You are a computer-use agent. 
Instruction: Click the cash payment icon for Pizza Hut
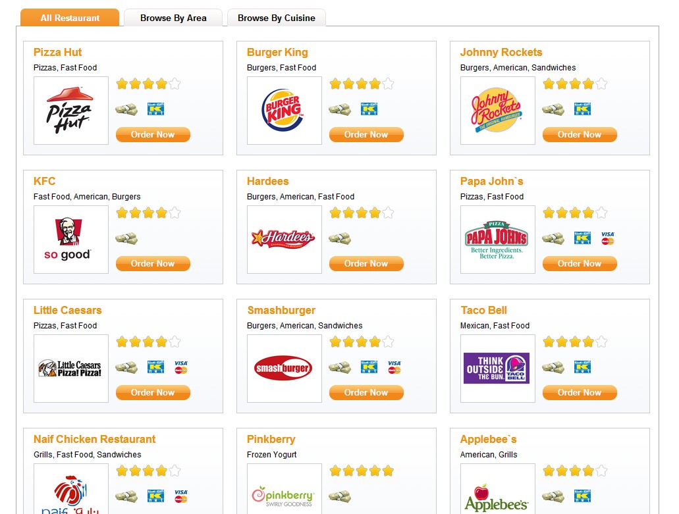126,109
